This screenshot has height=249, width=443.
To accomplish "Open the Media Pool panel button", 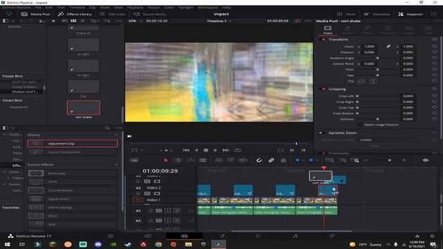I will coord(35,14).
